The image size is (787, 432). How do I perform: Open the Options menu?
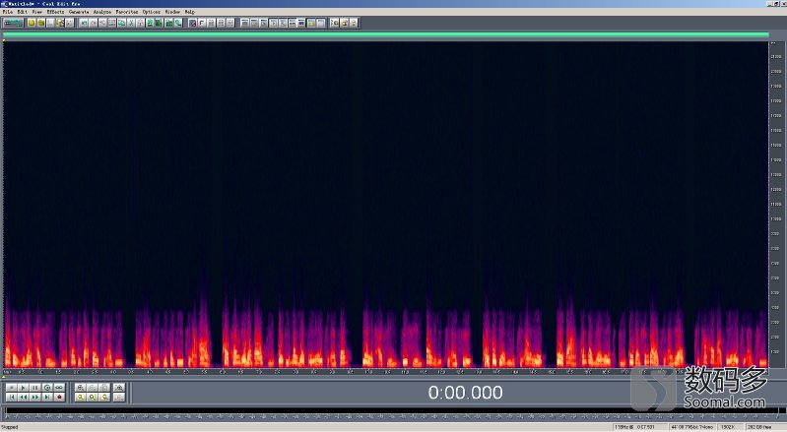(151, 12)
